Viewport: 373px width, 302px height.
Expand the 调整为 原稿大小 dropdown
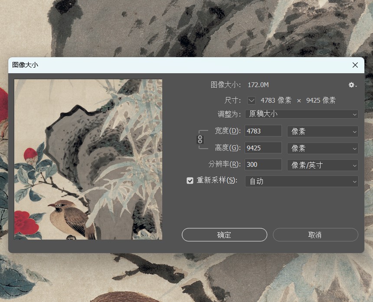[301, 114]
